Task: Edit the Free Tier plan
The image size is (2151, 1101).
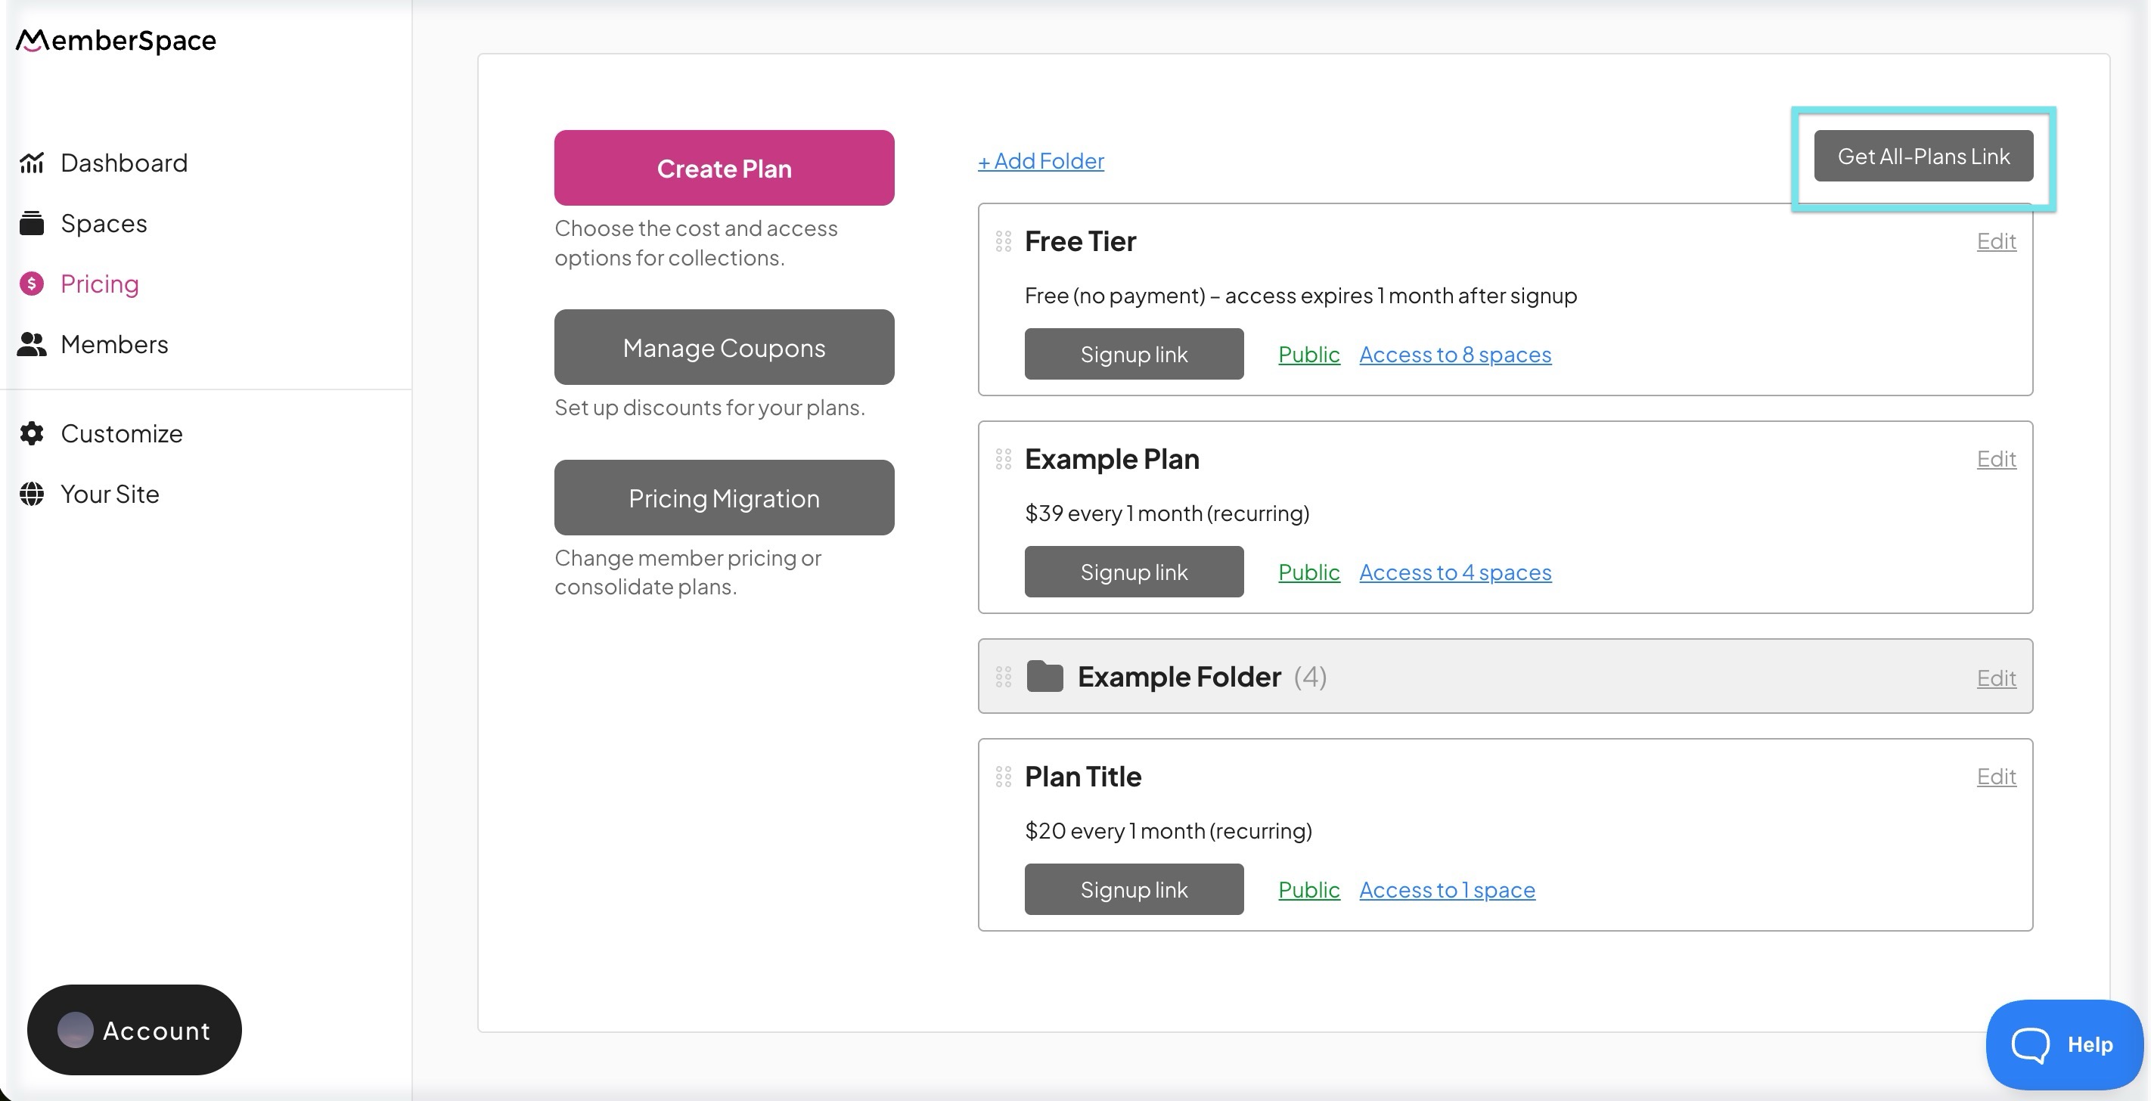Action: [1996, 241]
